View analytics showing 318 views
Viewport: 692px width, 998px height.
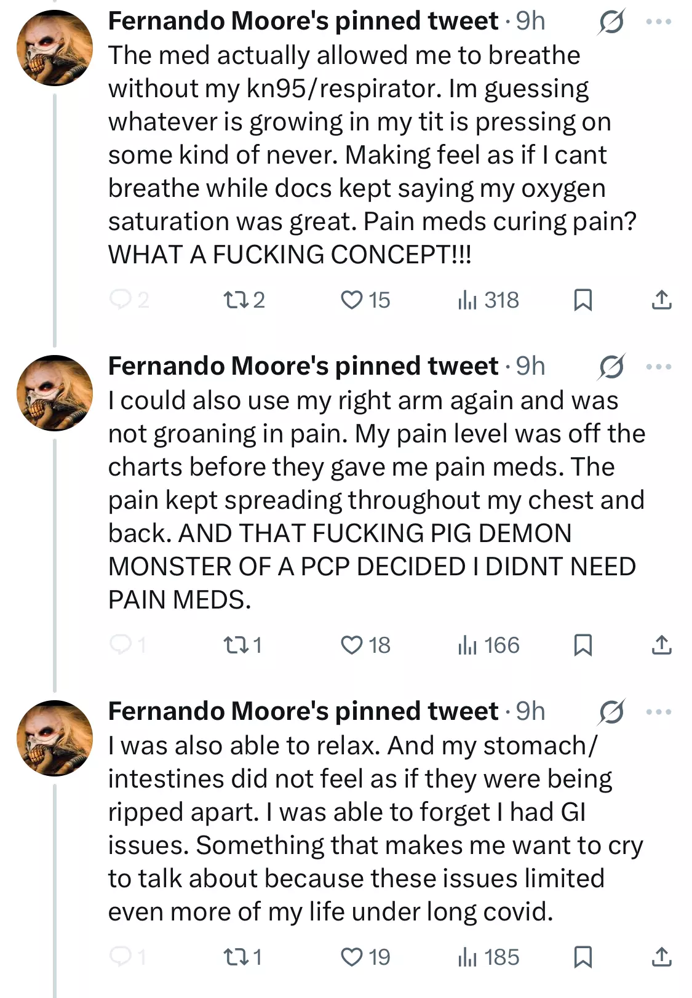488,300
